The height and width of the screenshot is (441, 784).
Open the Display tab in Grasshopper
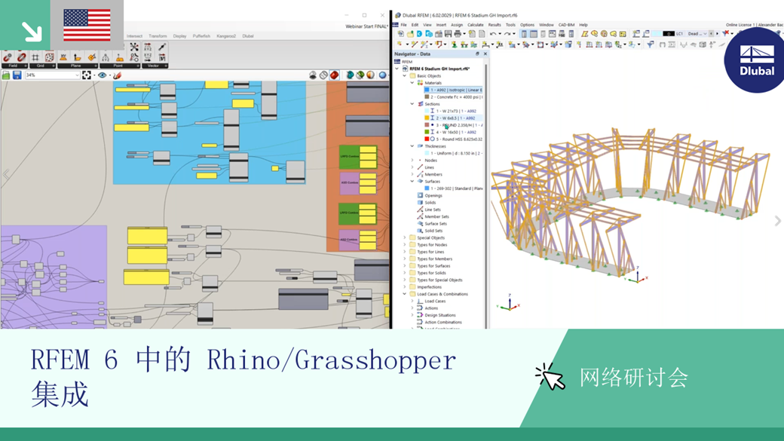(179, 36)
